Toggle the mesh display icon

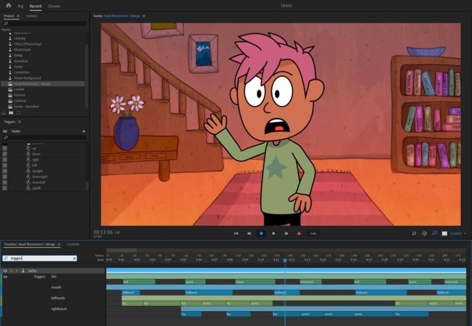(x=424, y=233)
